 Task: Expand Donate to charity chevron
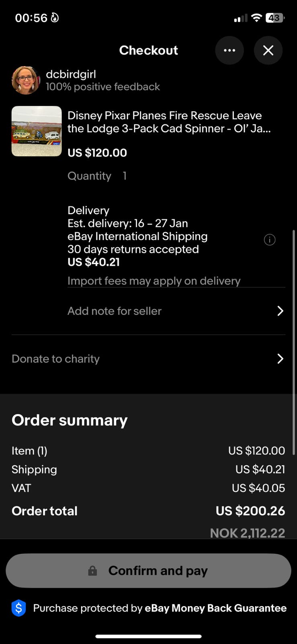(280, 359)
